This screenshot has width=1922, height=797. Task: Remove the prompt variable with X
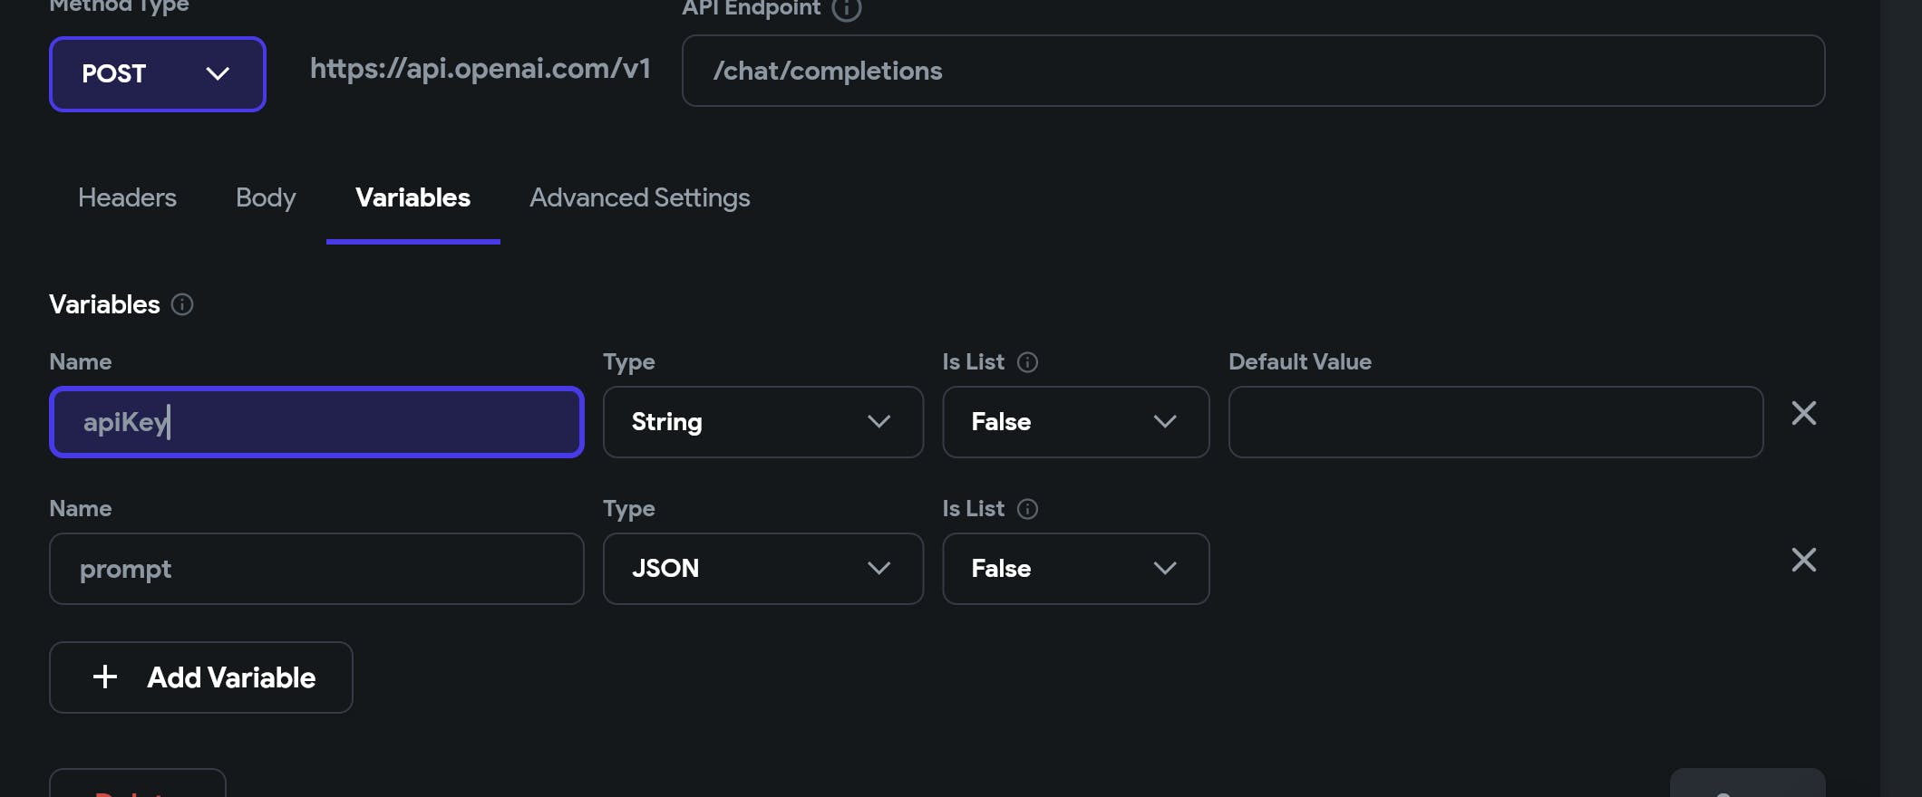[x=1803, y=561]
